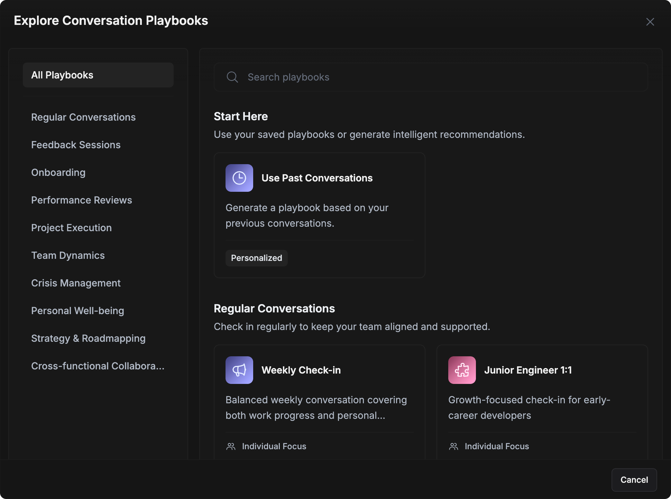
Task: Open Project Execution in sidebar
Action: pyautogui.click(x=71, y=228)
